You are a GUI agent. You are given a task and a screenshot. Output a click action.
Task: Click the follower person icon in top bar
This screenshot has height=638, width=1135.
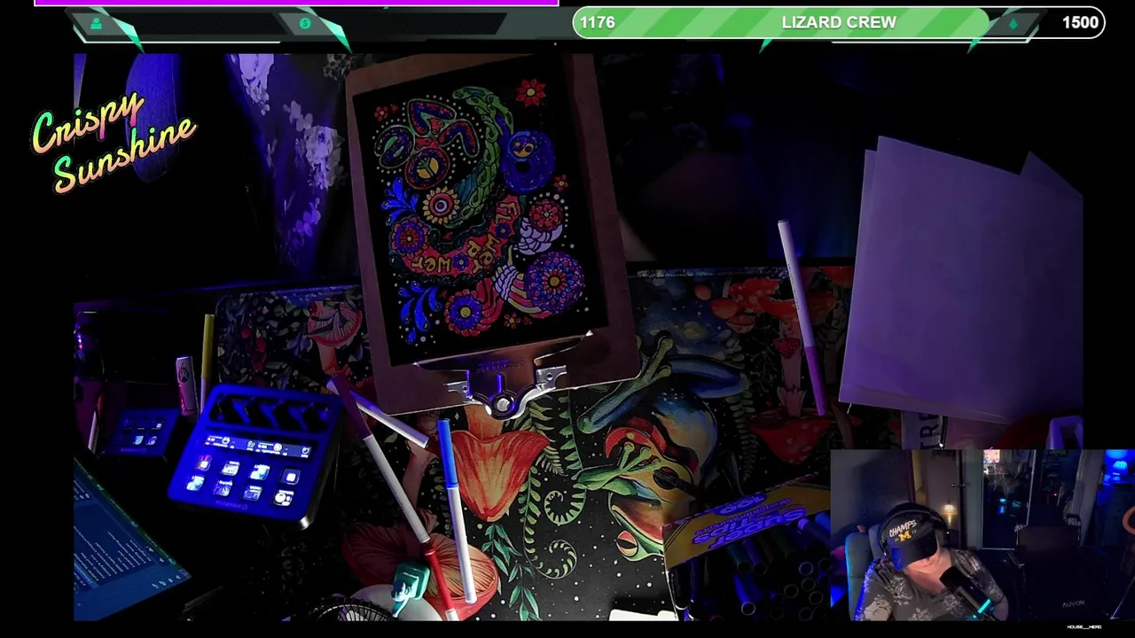(97, 24)
